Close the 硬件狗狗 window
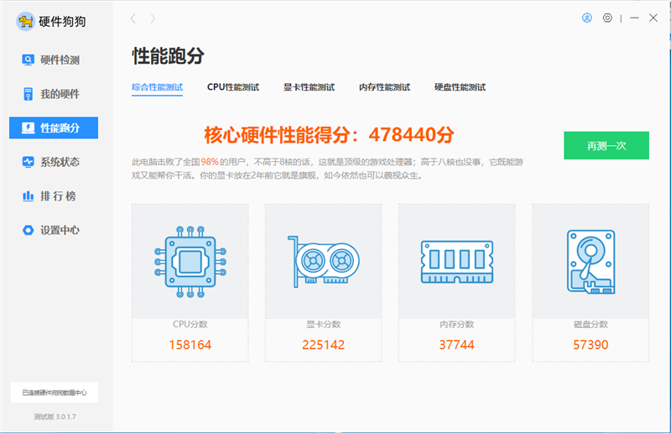671x433 pixels. click(653, 18)
